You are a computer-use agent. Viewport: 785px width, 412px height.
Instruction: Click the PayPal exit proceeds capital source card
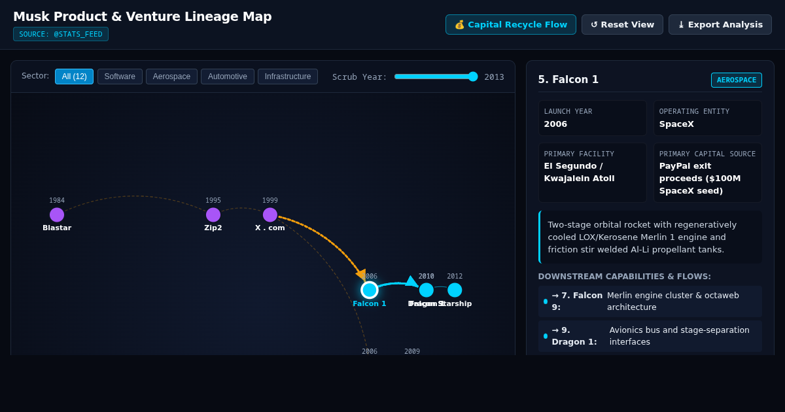tap(708, 173)
